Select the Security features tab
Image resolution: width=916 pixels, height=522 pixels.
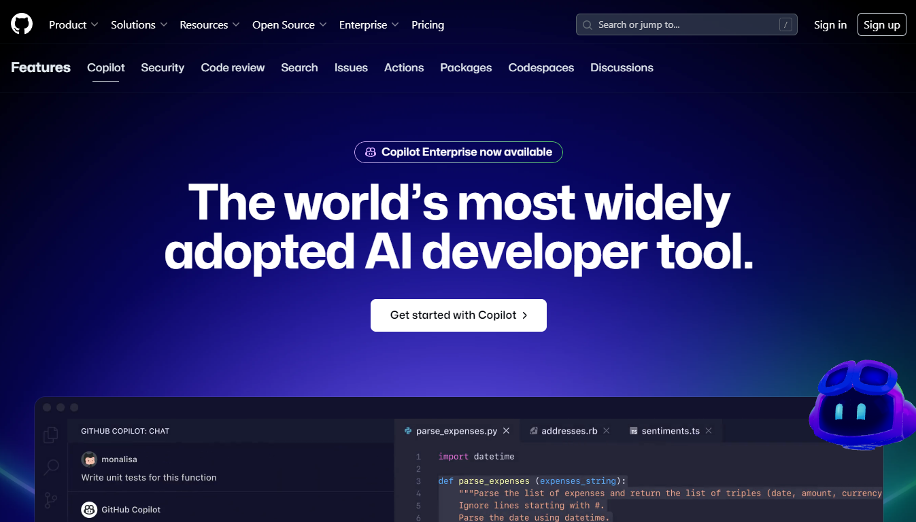[x=163, y=68]
